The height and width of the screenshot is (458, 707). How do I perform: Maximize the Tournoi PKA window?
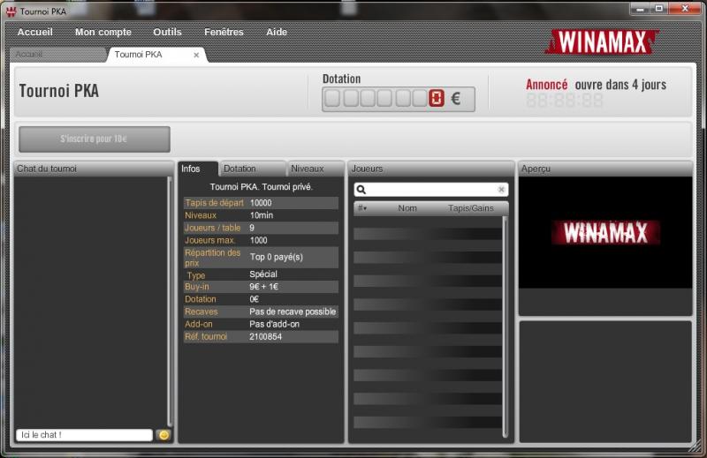[x=659, y=9]
